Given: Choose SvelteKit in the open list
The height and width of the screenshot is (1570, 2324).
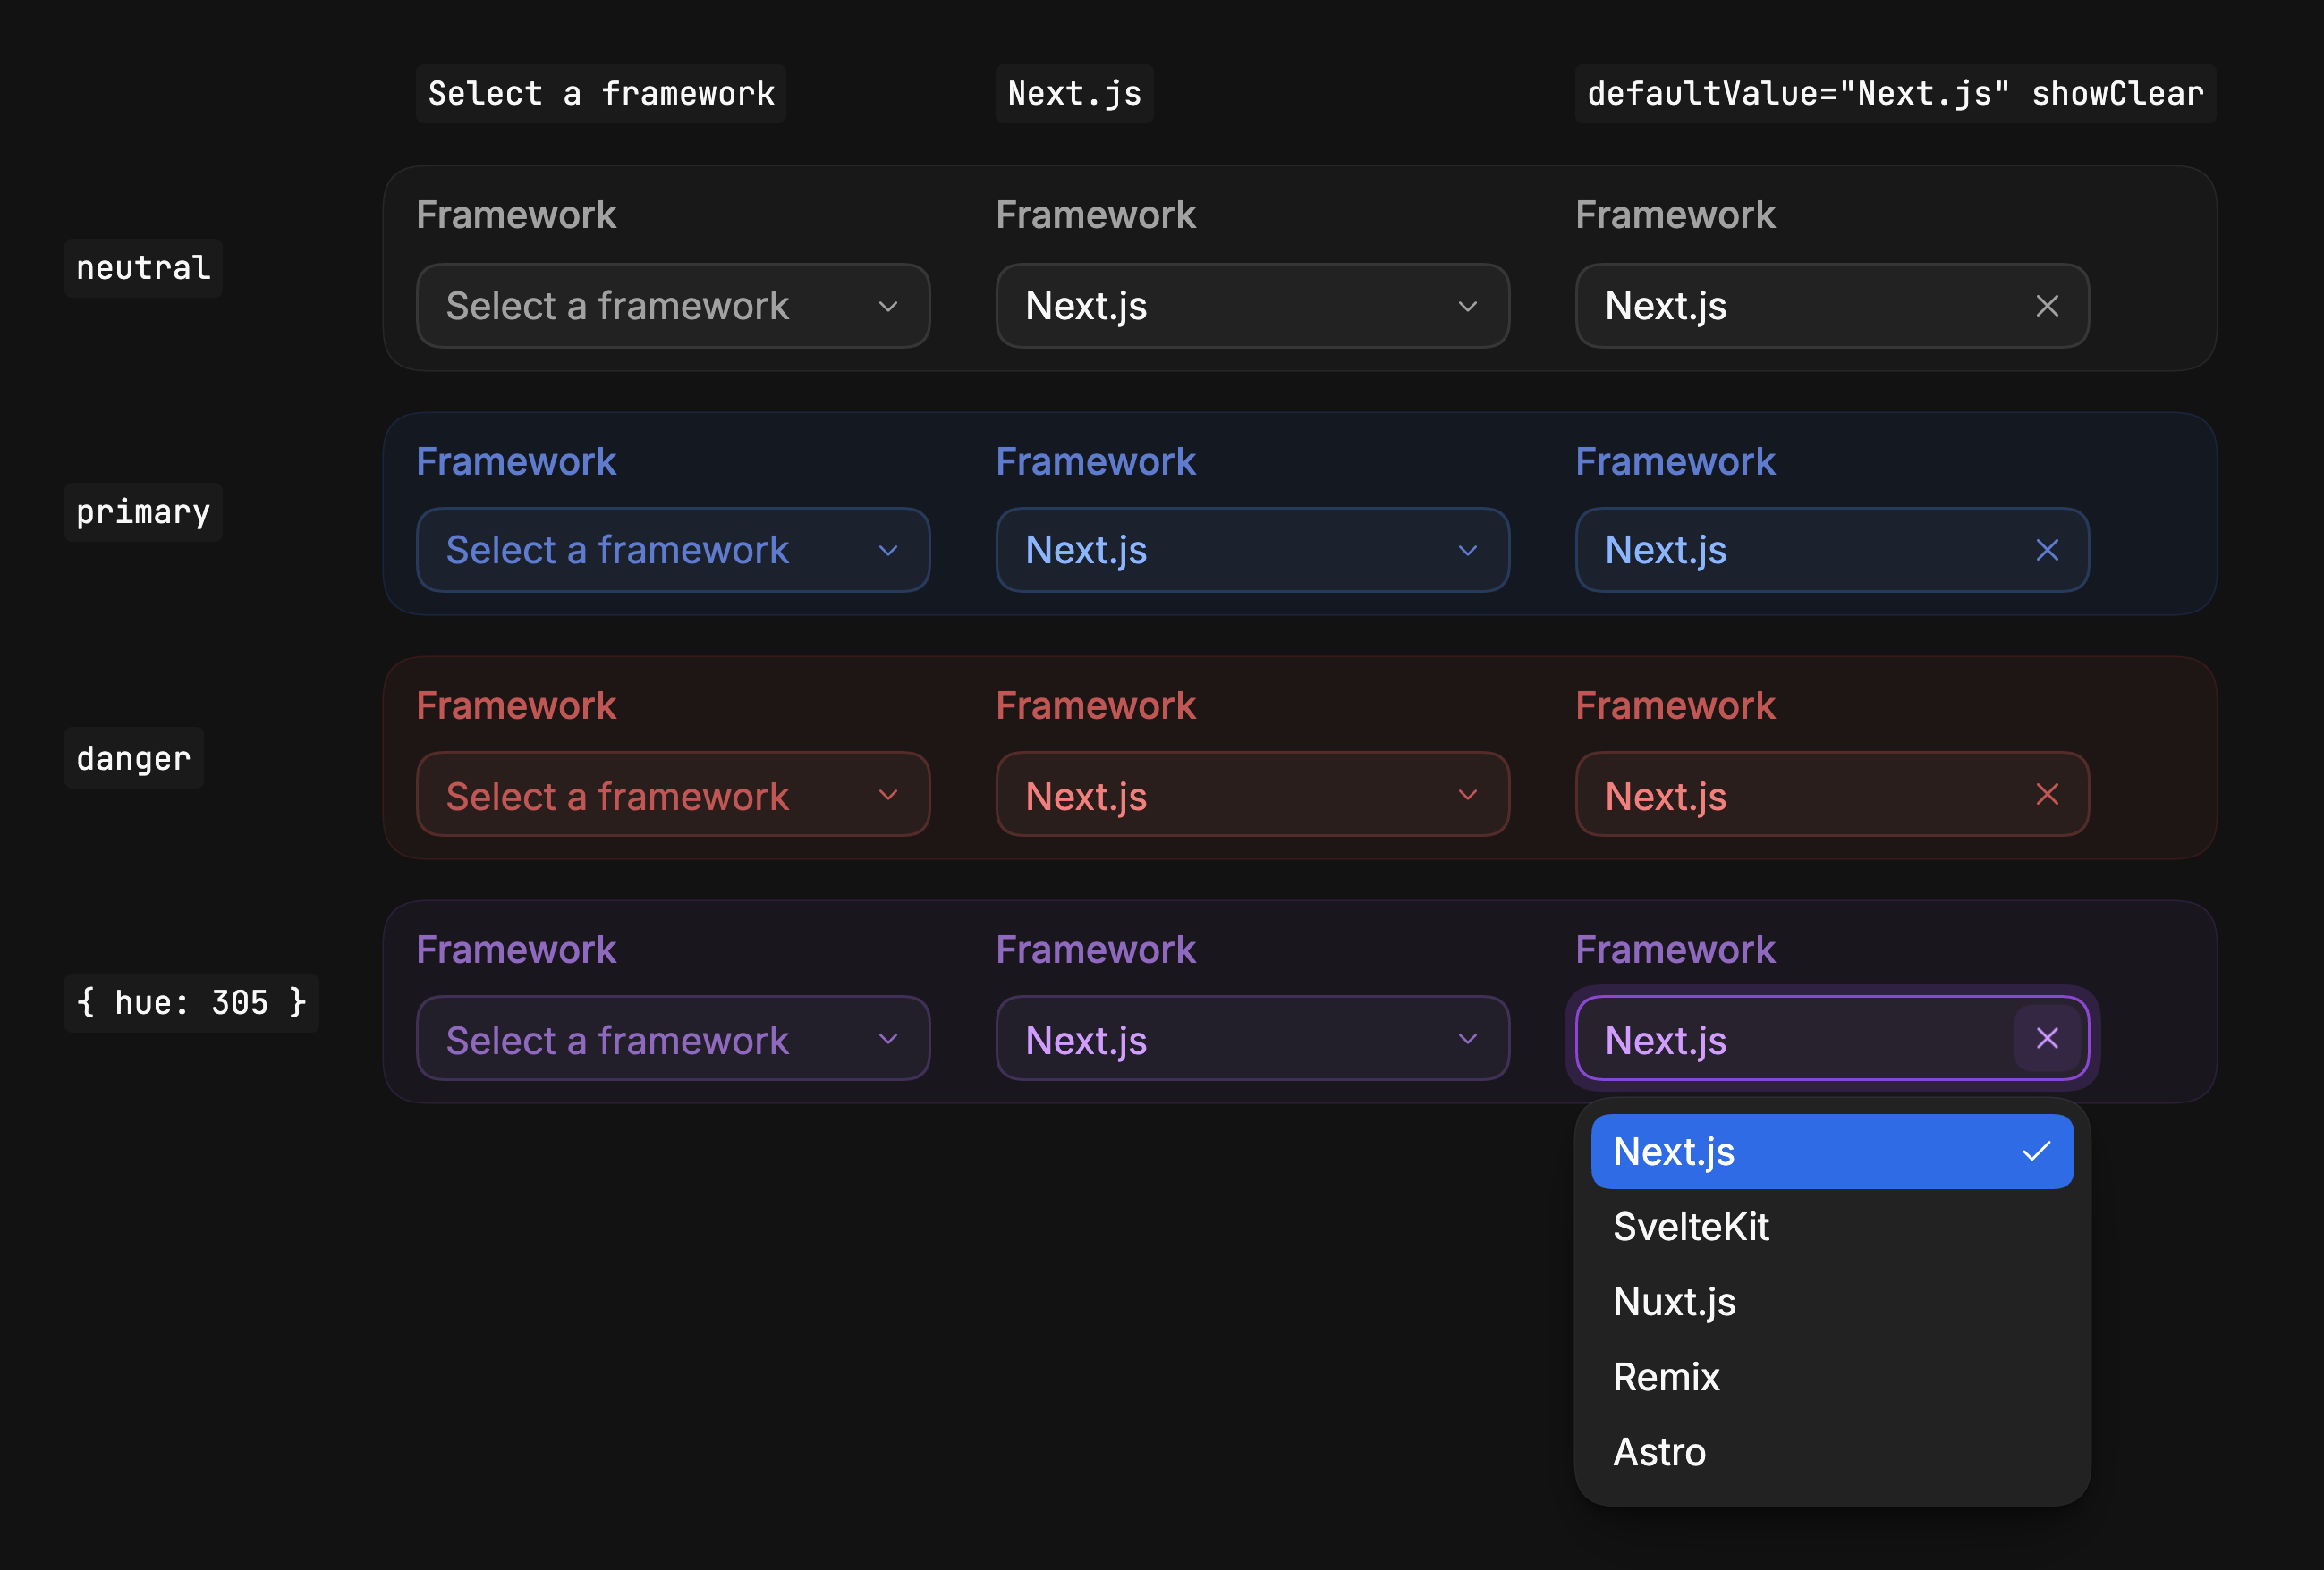Looking at the screenshot, I should (x=1832, y=1226).
